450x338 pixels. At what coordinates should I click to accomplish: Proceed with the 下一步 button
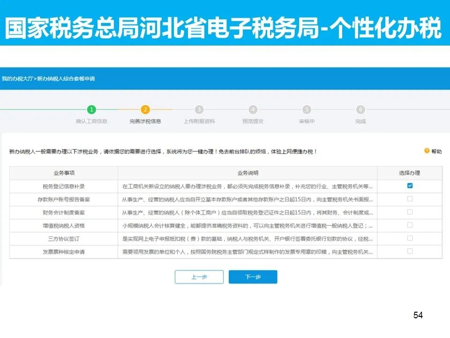(x=253, y=277)
